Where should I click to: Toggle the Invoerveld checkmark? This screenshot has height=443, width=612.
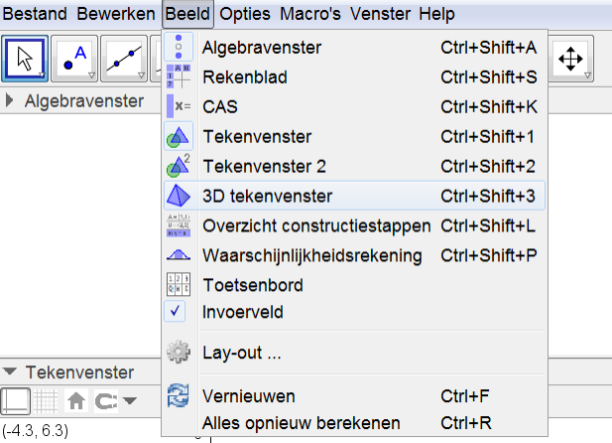[x=175, y=311]
